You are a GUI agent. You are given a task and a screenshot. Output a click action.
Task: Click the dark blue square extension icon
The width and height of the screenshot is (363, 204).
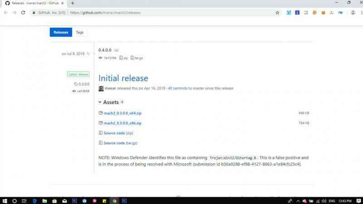tap(297, 13)
